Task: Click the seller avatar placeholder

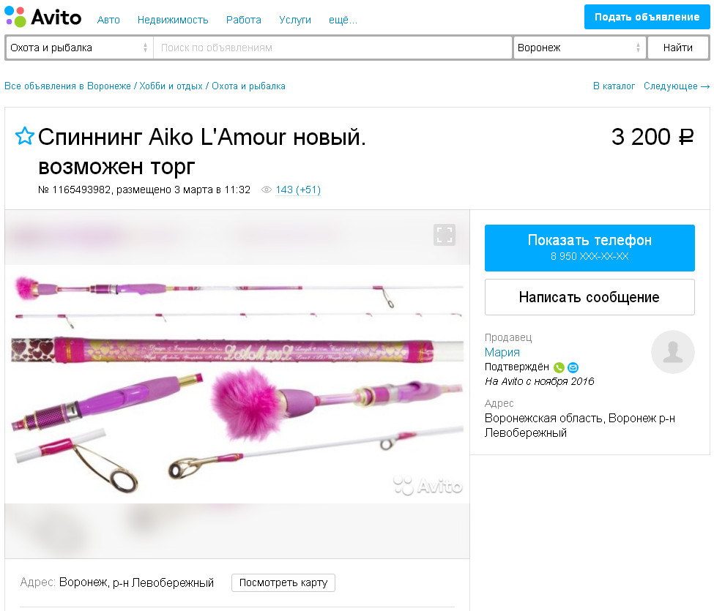Action: tap(672, 352)
